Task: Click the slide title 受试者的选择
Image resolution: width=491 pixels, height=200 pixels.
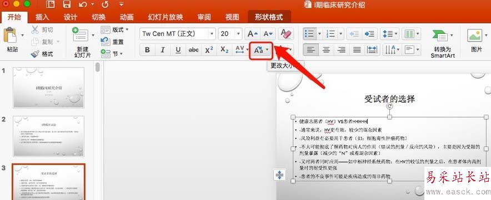Action: (389, 99)
